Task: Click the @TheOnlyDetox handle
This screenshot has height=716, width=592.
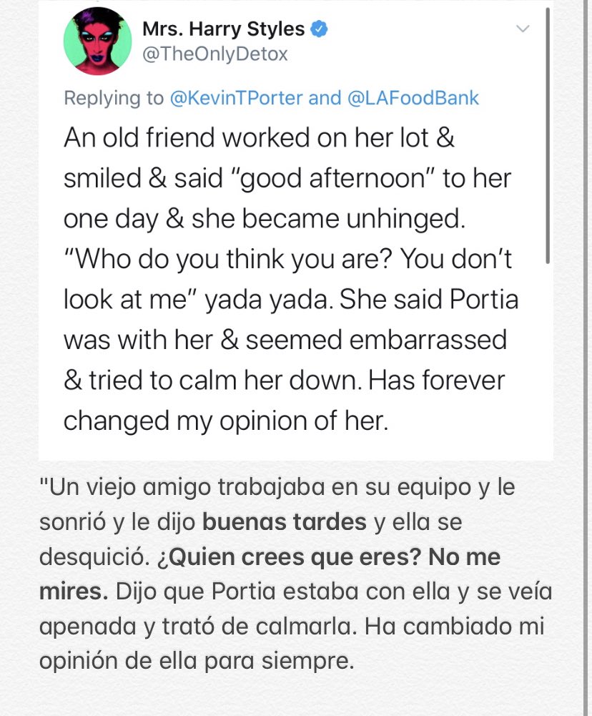Action: (215, 54)
